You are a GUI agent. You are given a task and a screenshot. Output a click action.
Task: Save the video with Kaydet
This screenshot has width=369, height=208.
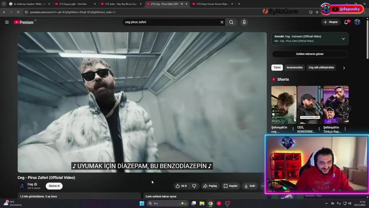(231, 186)
